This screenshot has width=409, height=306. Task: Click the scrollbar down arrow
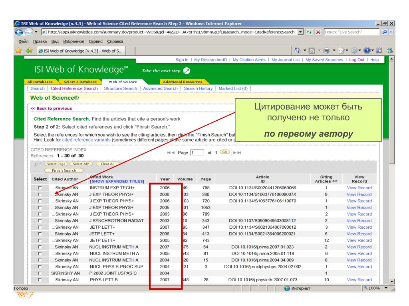[x=391, y=282]
